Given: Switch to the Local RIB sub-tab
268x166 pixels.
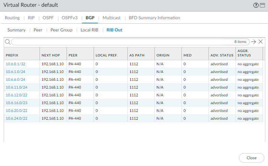Looking at the screenshot, I should tap(89, 30).
